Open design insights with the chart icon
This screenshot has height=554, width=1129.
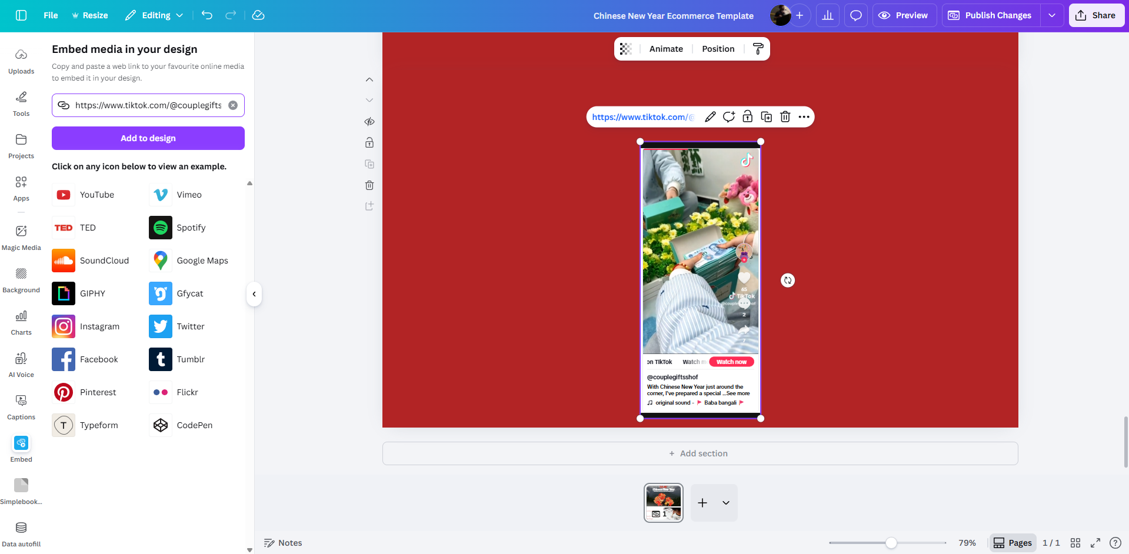(x=827, y=15)
